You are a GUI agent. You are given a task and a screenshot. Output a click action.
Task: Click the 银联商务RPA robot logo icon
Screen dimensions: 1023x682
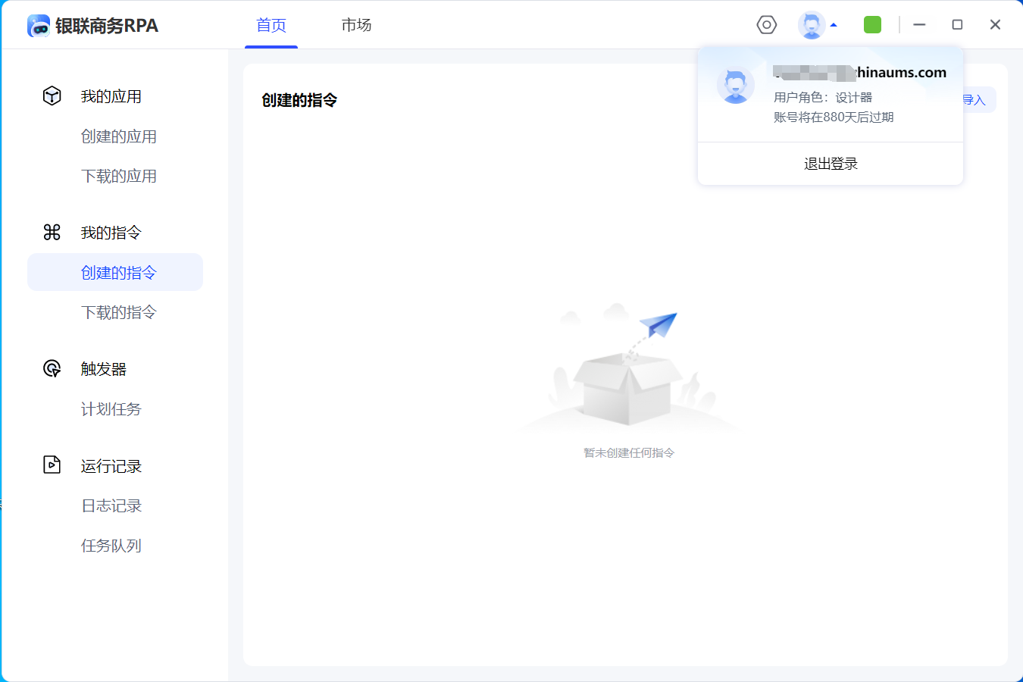(x=39, y=26)
